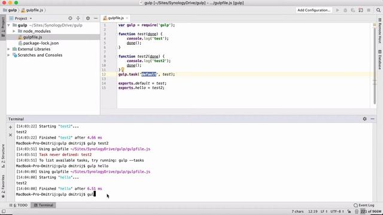Open the Event Log
The width and height of the screenshot is (383, 215).
[364, 205]
